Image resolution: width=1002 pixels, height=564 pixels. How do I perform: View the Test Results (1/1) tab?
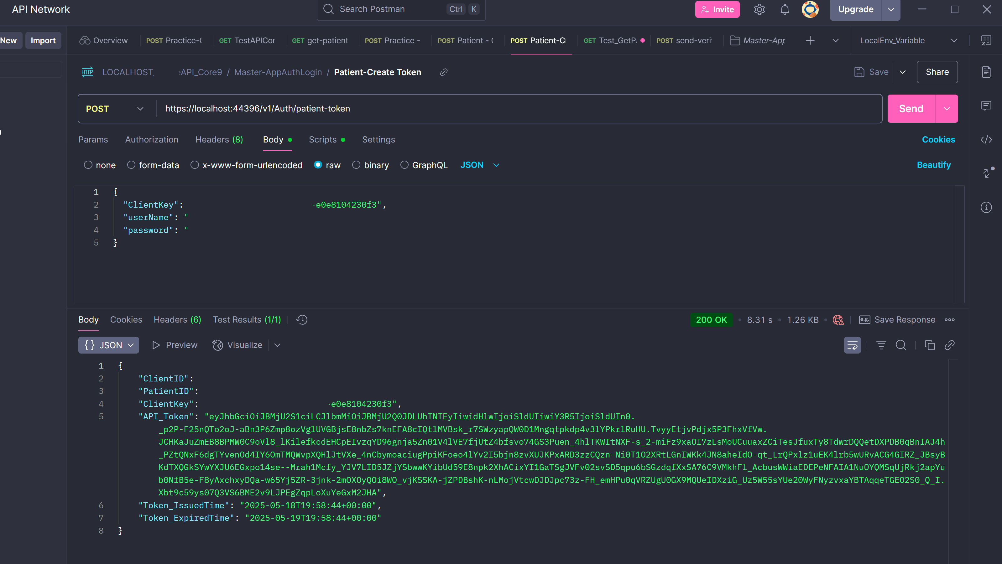[x=247, y=319]
